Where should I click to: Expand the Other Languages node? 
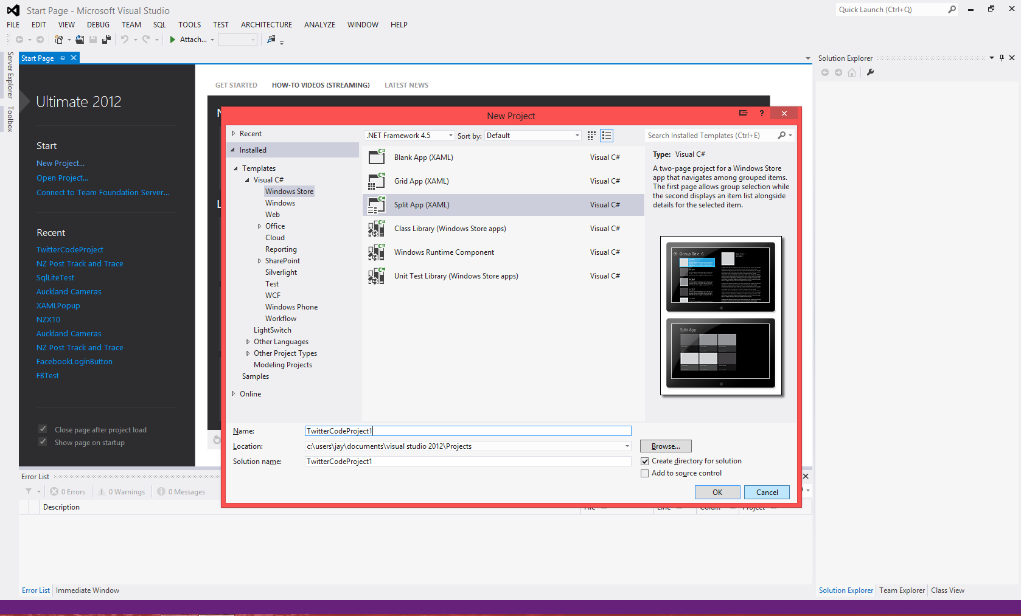[248, 342]
